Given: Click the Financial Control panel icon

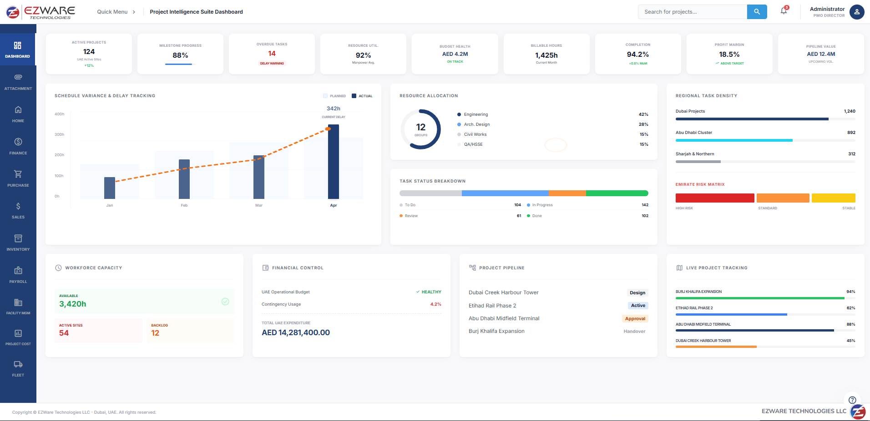Looking at the screenshot, I should [x=266, y=268].
